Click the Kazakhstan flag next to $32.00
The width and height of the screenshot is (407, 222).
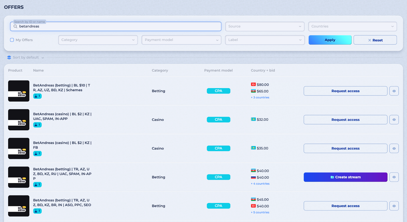point(253,119)
